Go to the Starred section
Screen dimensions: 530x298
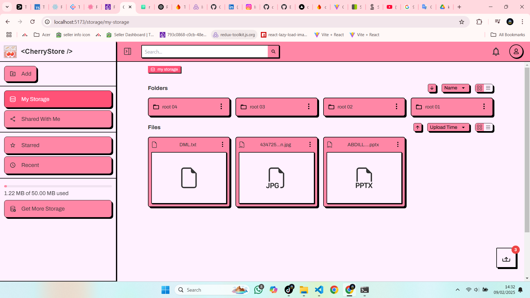click(58, 145)
